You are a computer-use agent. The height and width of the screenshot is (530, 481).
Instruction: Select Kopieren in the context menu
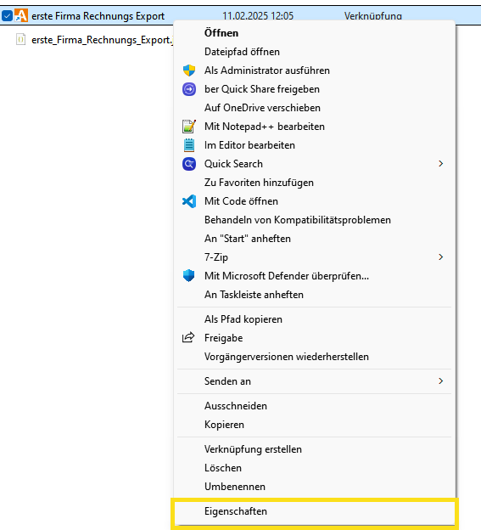point(314,425)
